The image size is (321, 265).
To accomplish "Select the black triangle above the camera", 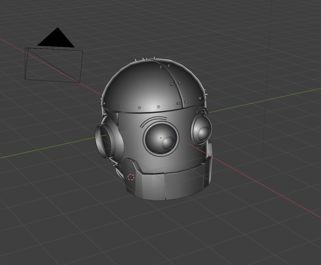I will [57, 38].
